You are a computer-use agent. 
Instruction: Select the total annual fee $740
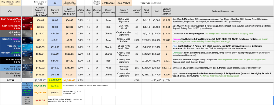137,80
